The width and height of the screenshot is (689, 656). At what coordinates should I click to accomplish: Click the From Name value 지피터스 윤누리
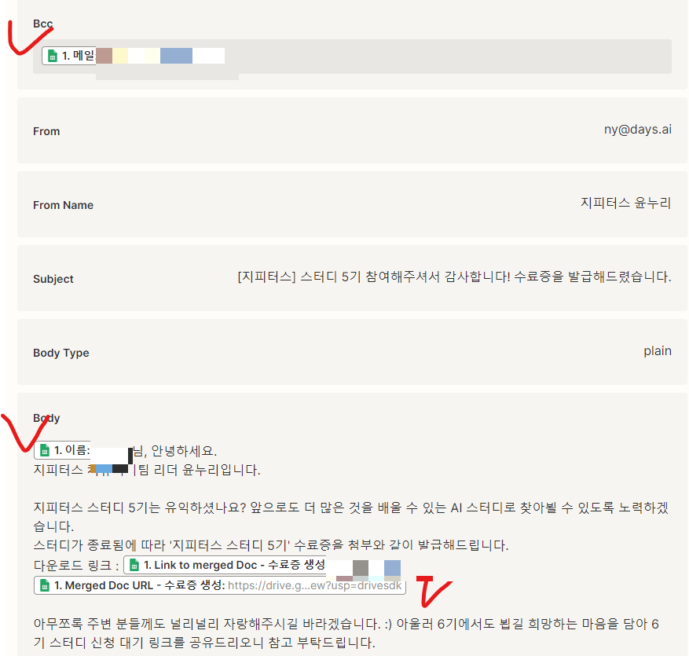click(x=625, y=203)
